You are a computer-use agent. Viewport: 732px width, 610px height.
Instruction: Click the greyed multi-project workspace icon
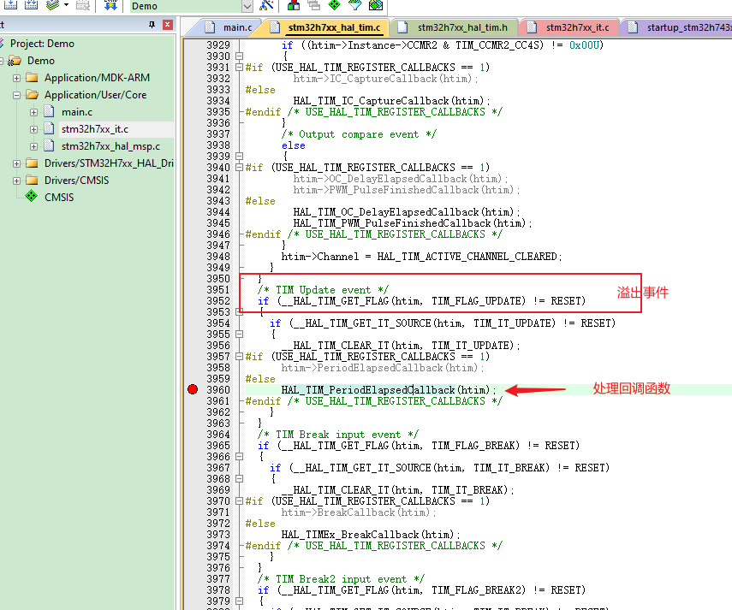pos(313,4)
